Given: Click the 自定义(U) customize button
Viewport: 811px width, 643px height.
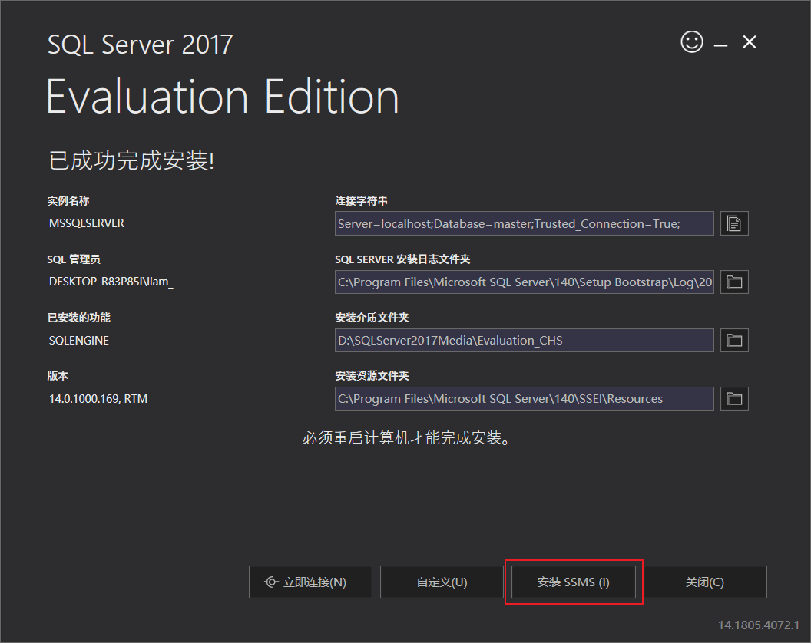Looking at the screenshot, I should [442, 582].
